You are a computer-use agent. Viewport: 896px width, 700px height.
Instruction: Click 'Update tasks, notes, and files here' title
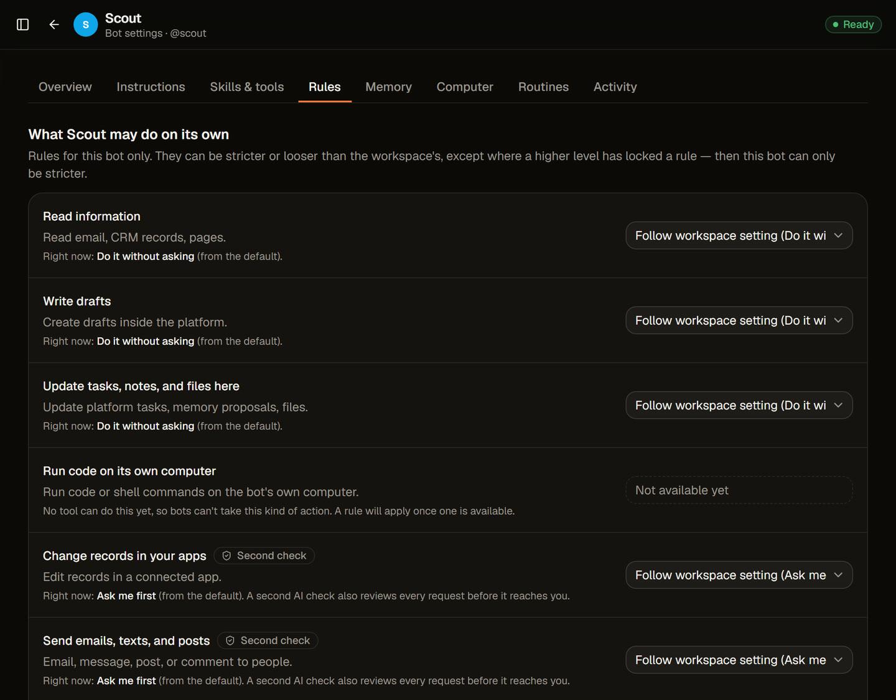coord(141,386)
